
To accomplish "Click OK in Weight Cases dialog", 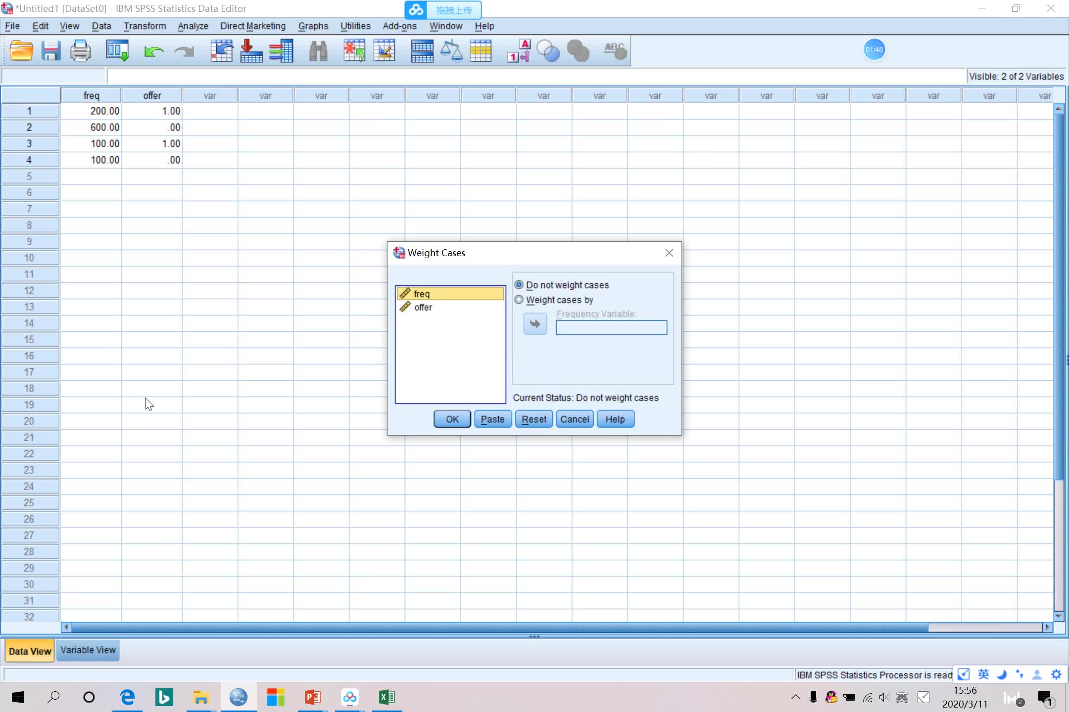I will tap(452, 419).
